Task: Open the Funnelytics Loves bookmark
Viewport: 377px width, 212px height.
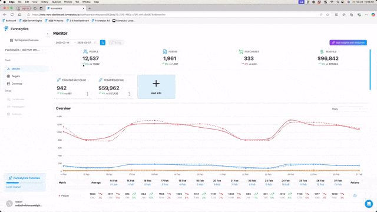Action: (124, 21)
